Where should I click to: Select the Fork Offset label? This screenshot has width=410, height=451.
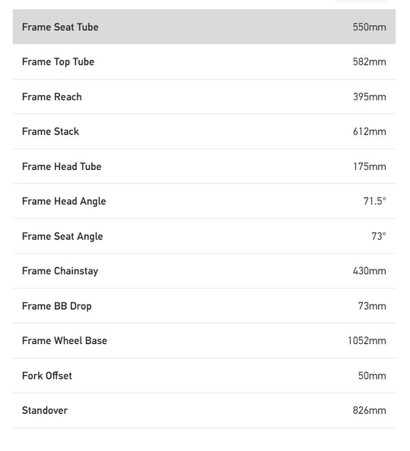[47, 376]
